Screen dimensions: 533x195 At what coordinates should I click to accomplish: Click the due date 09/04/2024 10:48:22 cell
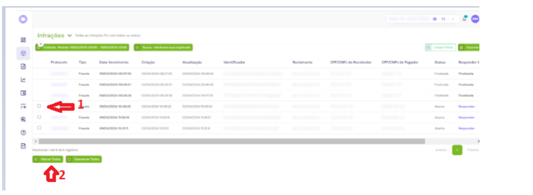(x=115, y=106)
